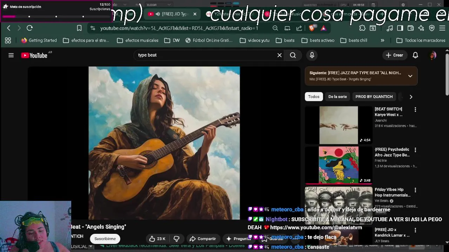Open the apps grid in bookmarks bar
The height and width of the screenshot is (252, 449).
pos(8,40)
